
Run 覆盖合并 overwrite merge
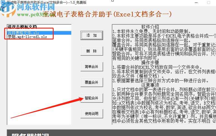pyautogui.click(x=92, y=82)
